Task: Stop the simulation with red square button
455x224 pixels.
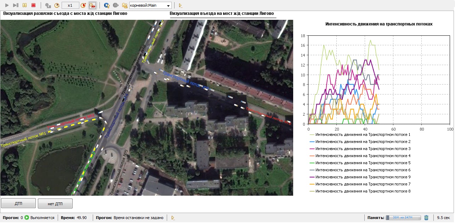Action: [x=34, y=5]
